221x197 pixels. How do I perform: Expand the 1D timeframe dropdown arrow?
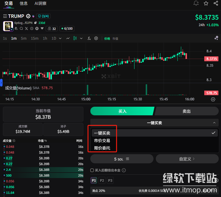[60, 38]
